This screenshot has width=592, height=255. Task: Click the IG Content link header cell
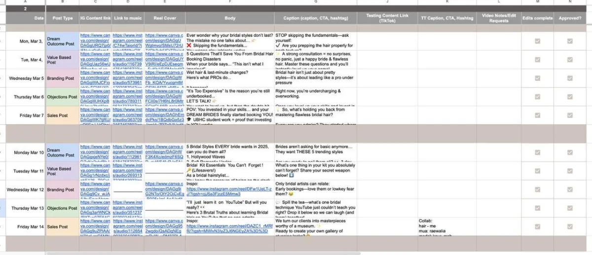click(95, 18)
